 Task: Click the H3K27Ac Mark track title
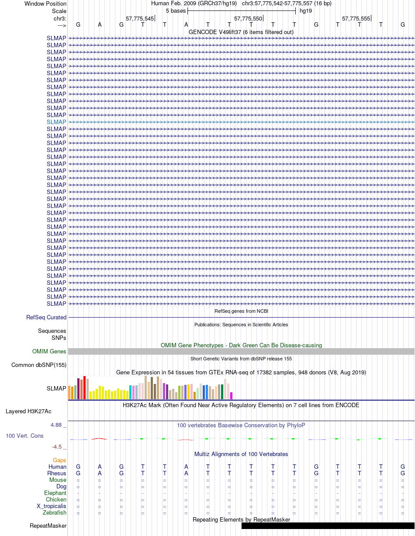coord(241,405)
